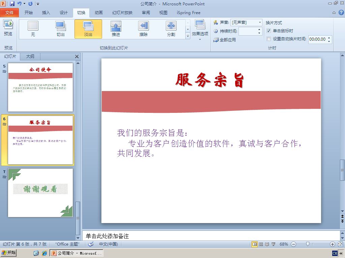This screenshot has width=345, height=258.
Task: Click 中文(中国) language in status bar
Action: coord(108,244)
